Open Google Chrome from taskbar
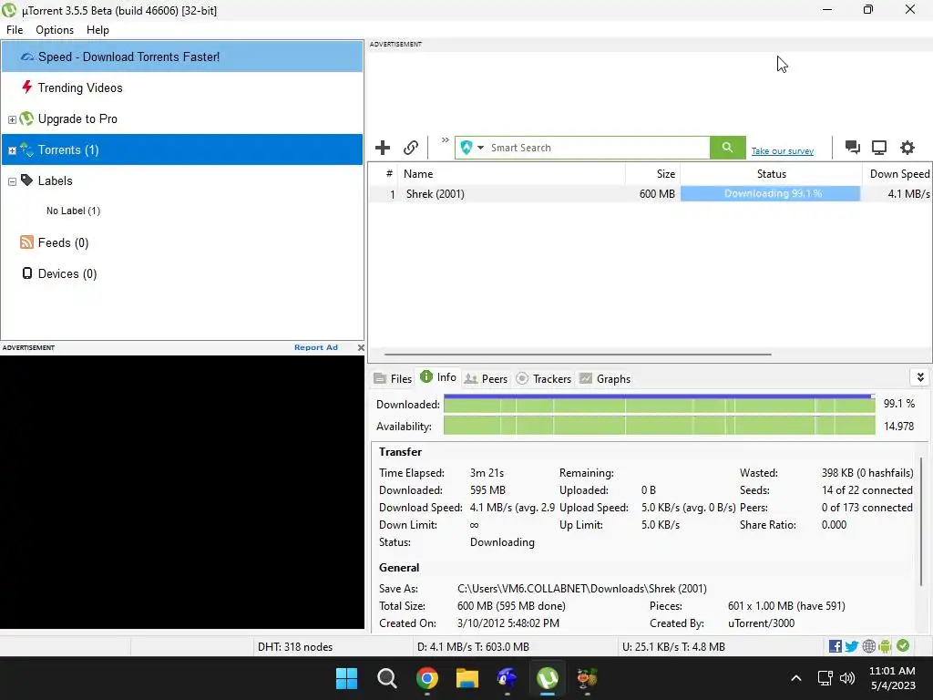 click(x=426, y=678)
